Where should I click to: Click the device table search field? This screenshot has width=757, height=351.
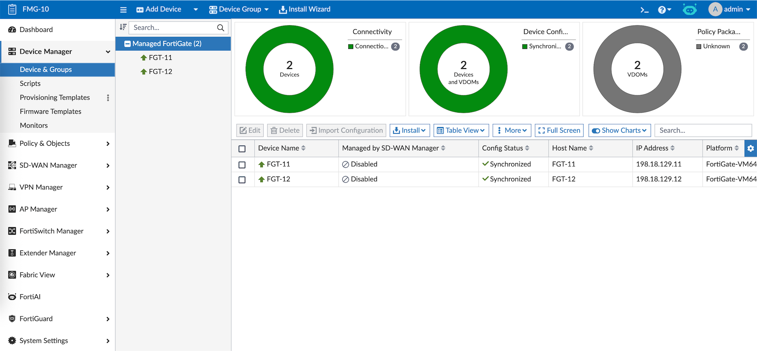point(703,130)
